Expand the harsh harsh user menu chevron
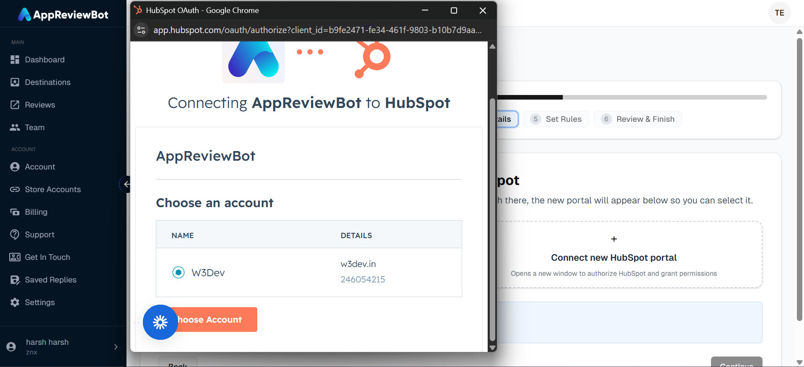The width and height of the screenshot is (804, 367). (116, 347)
